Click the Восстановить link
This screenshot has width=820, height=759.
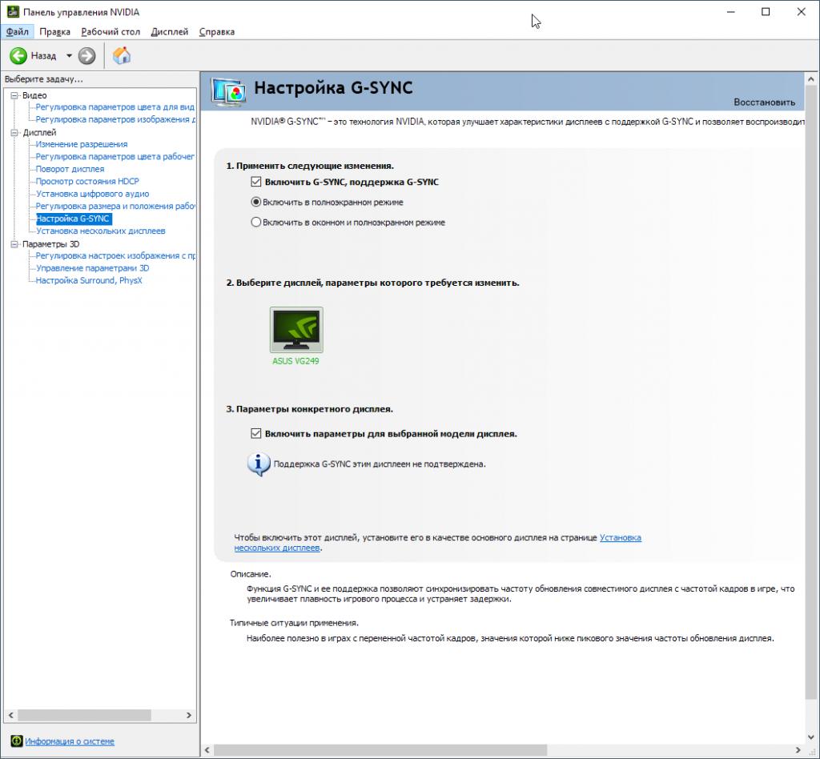[764, 102]
